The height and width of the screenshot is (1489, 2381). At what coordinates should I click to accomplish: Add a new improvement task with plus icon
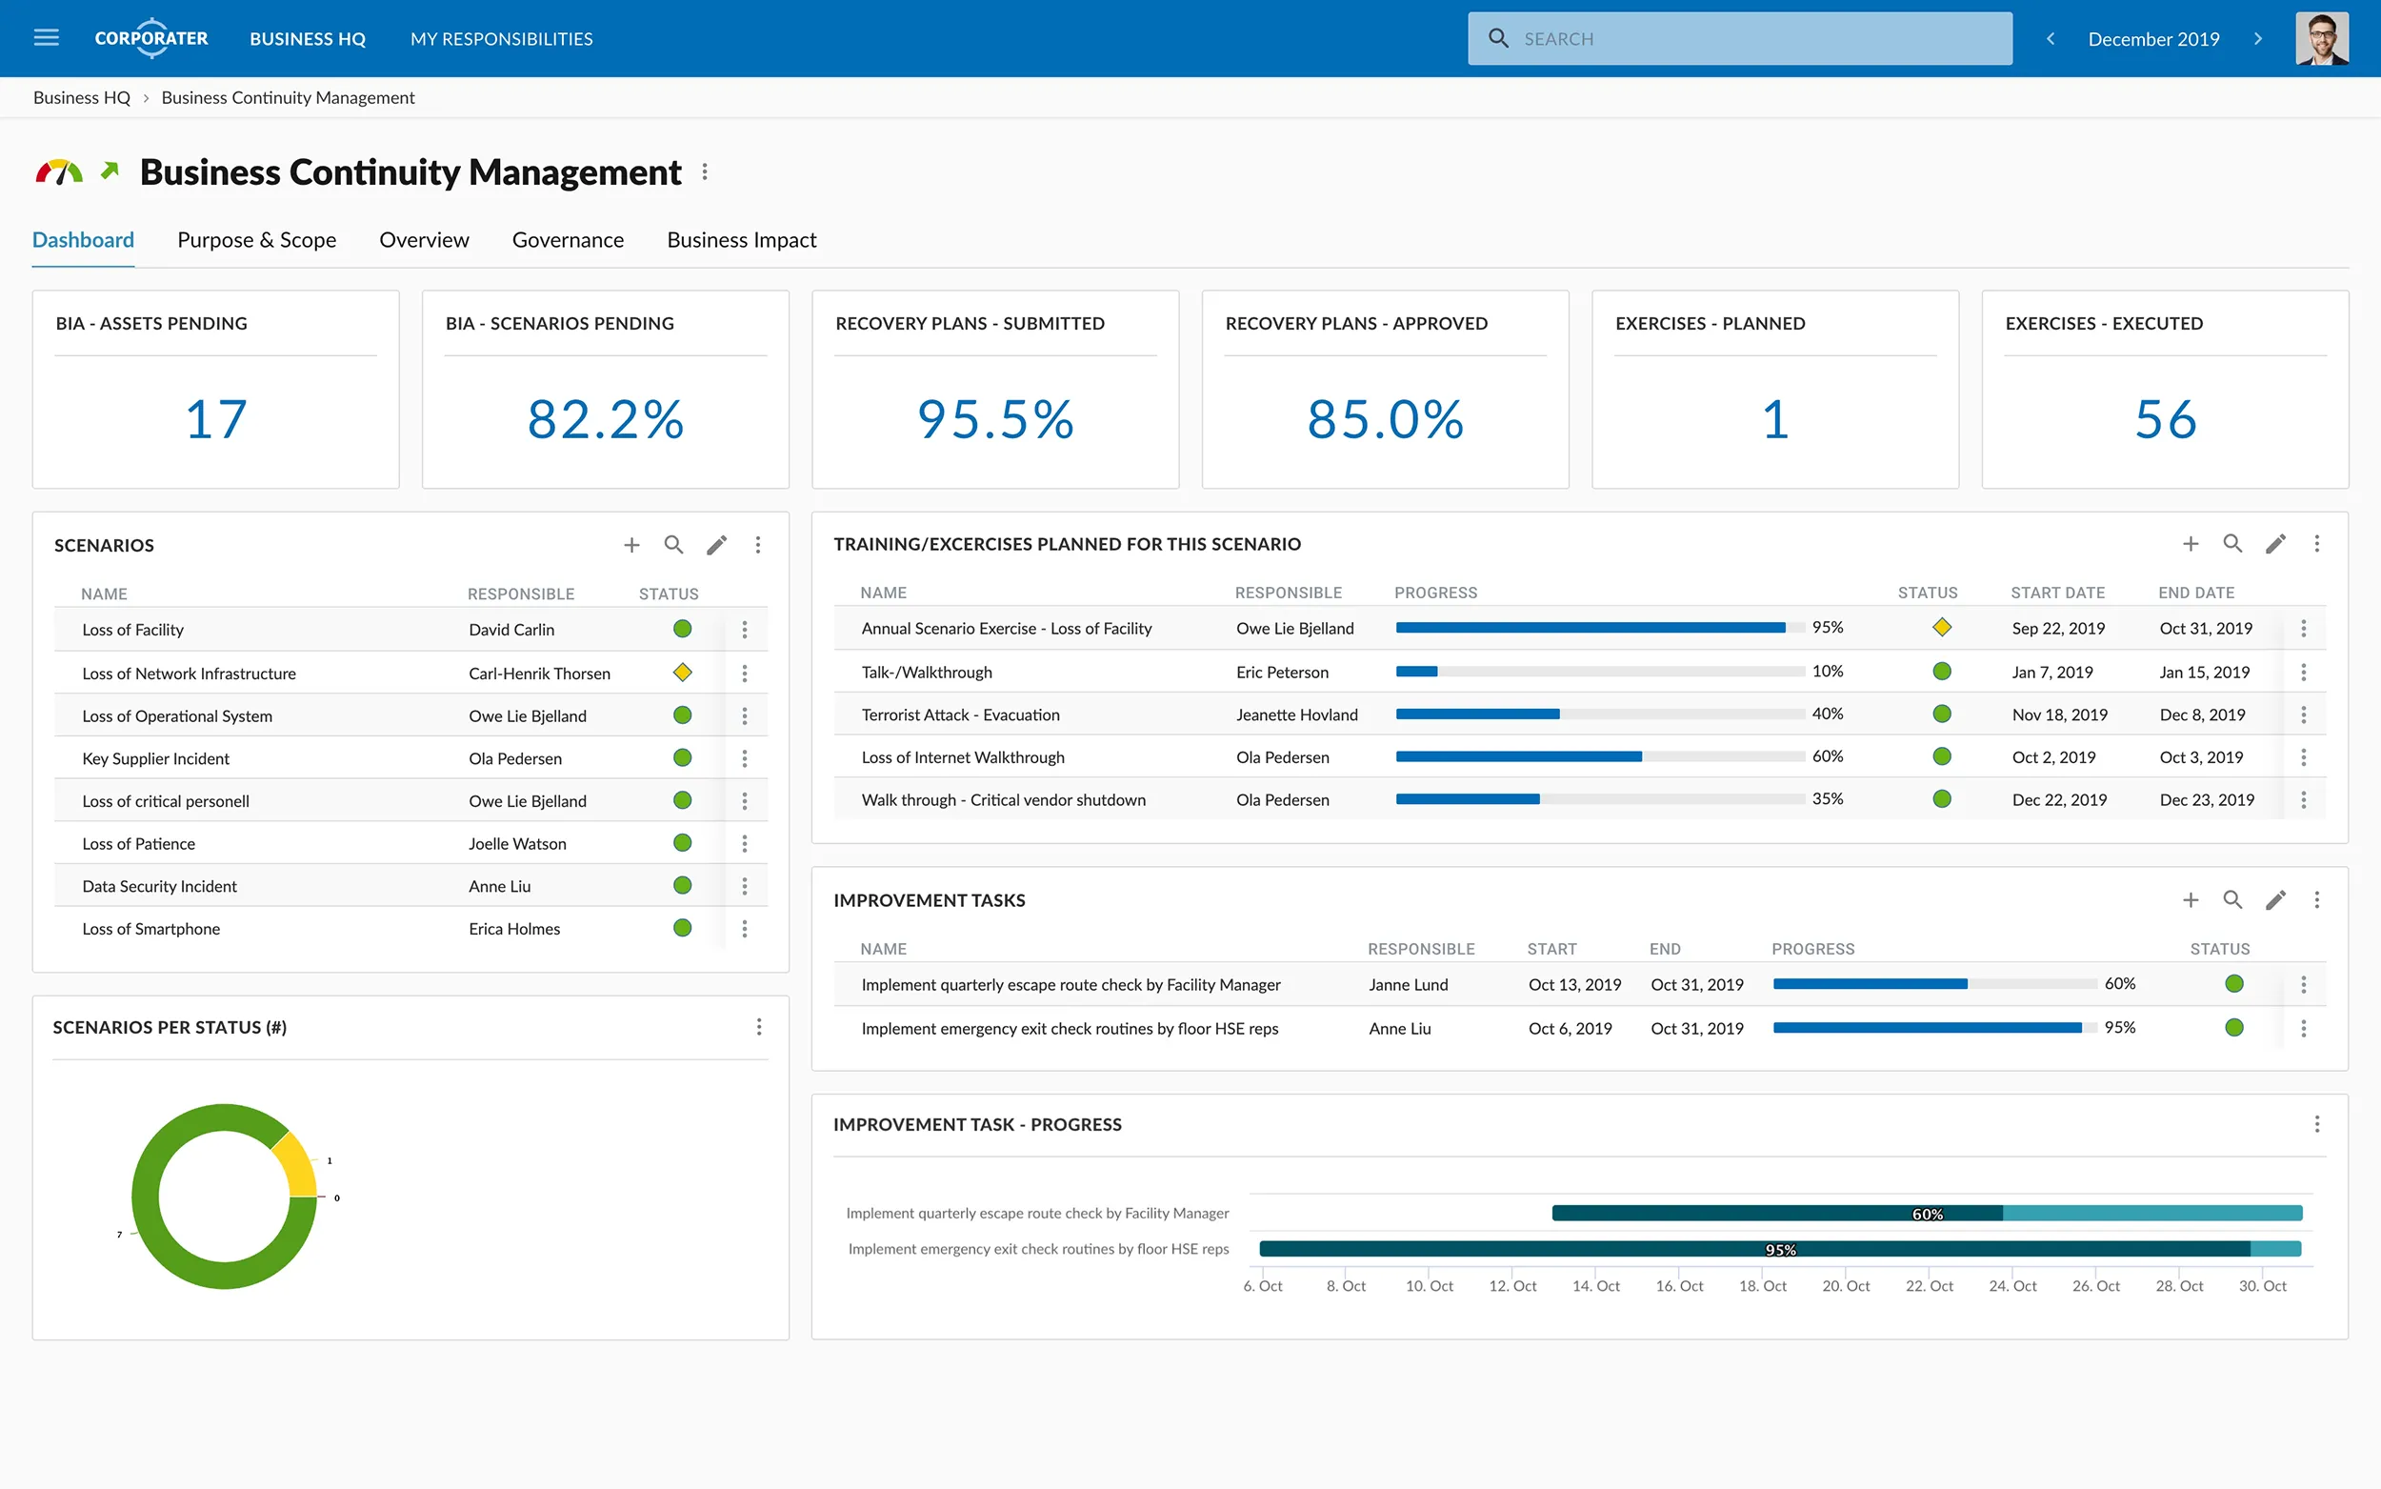pos(2191,900)
